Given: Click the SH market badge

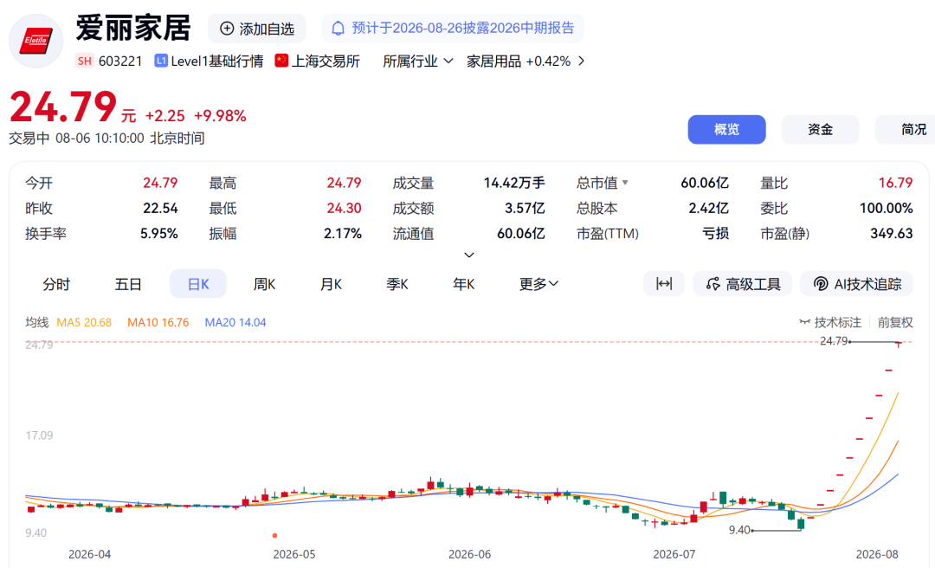Looking at the screenshot, I should [x=85, y=61].
